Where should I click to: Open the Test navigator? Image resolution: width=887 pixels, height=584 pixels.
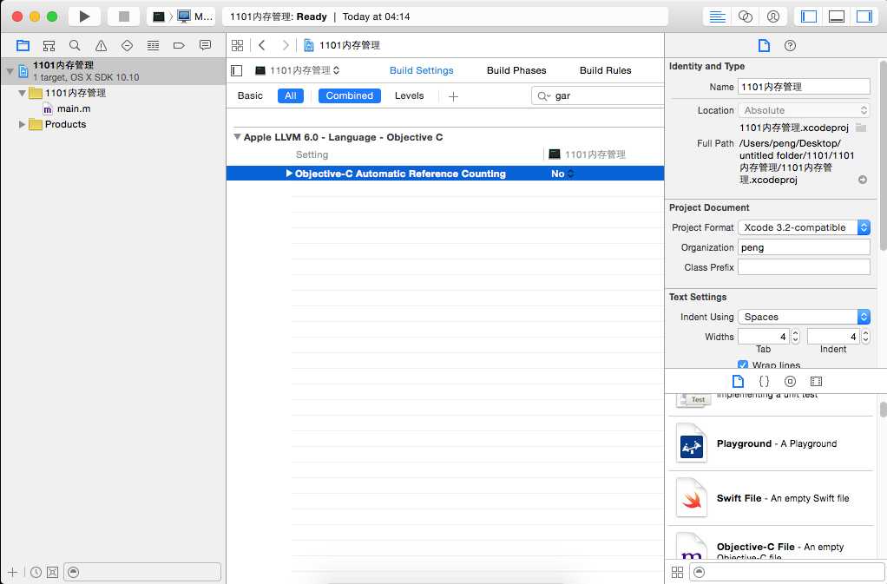[127, 45]
